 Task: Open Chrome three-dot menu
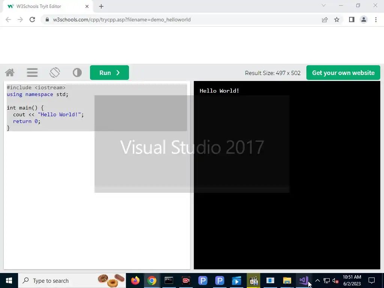click(x=376, y=19)
